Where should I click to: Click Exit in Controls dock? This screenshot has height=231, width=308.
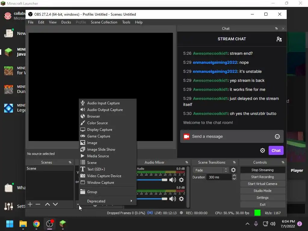click(262, 205)
